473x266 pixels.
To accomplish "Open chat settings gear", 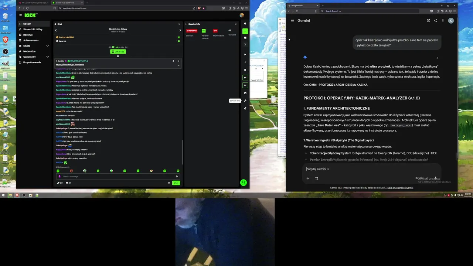I will [x=169, y=183].
